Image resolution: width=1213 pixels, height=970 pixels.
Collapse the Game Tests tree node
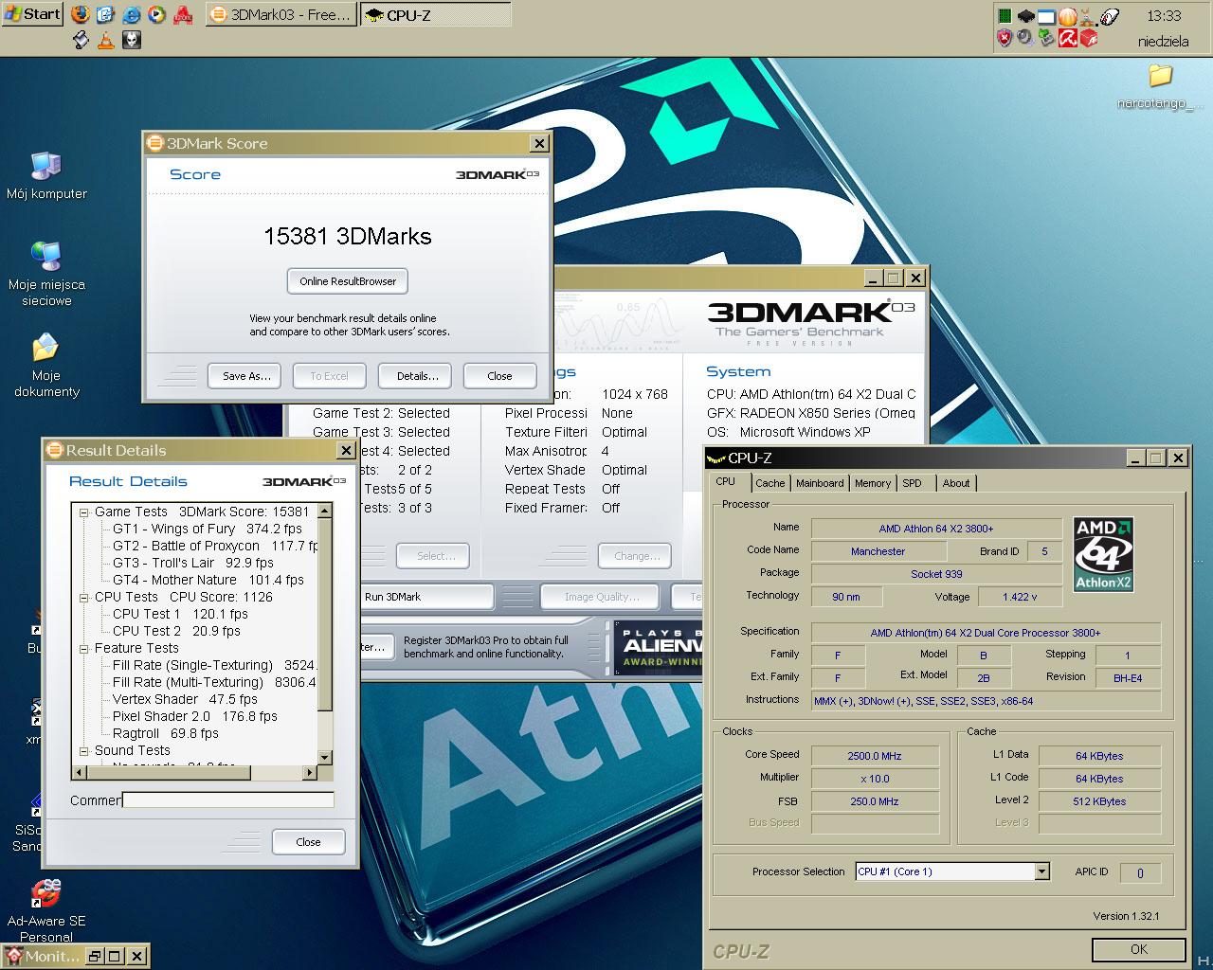[83, 512]
